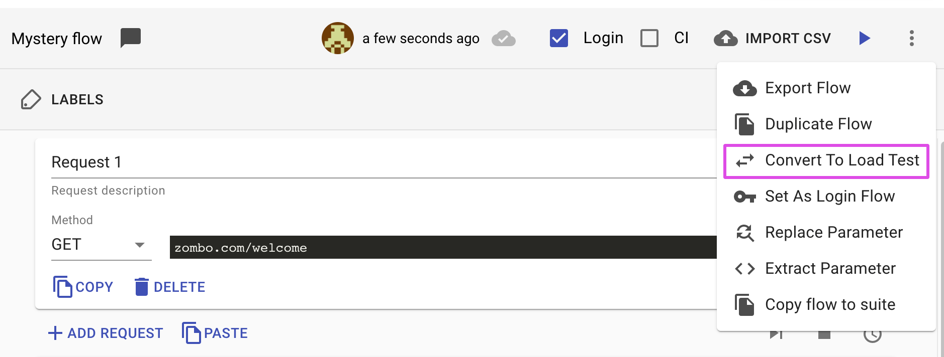The height and width of the screenshot is (357, 944).
Task: Click the comment bubble icon beside Mystery flow
Action: (131, 38)
